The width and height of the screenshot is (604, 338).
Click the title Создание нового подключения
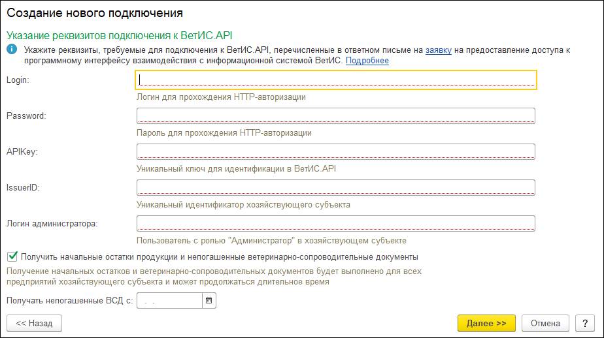point(95,12)
